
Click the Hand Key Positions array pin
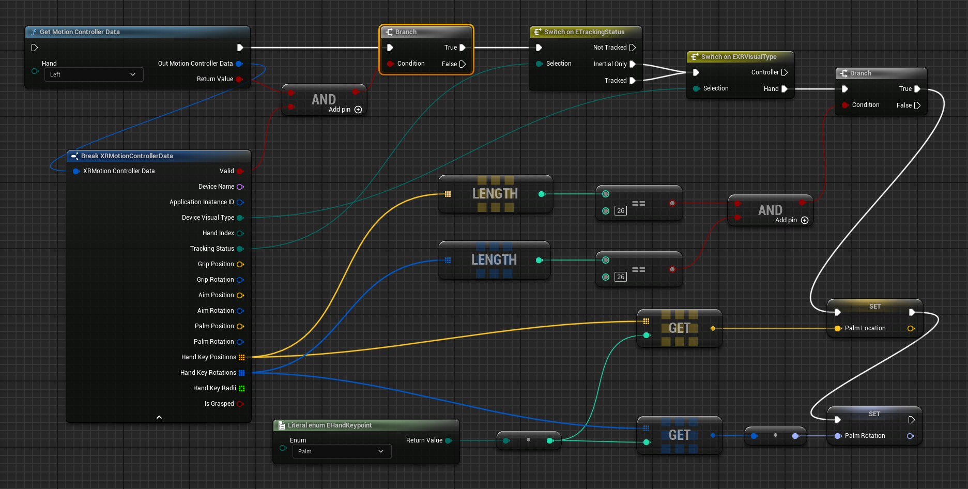pos(241,357)
